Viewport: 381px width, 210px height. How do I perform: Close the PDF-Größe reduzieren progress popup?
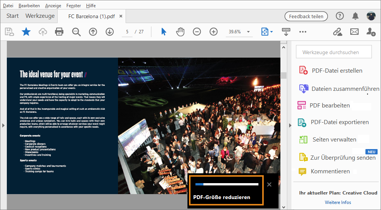coord(269,185)
